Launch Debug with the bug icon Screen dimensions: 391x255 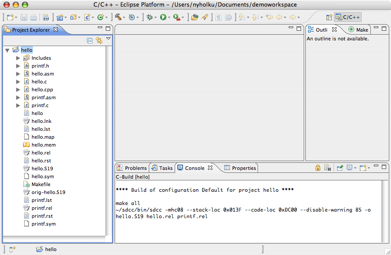tap(150, 17)
